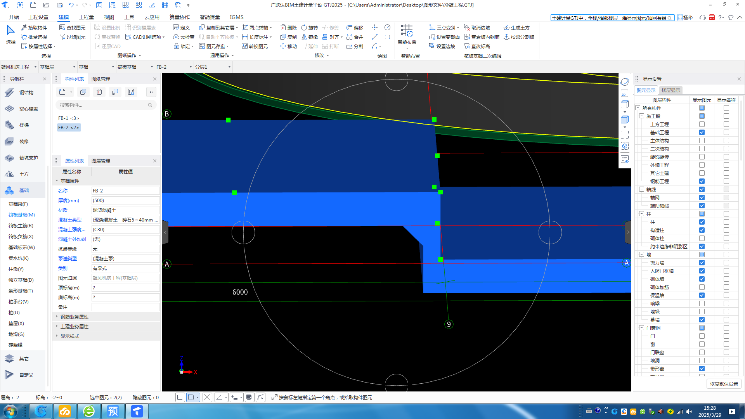Uncheck 剪力墙 display checkbox
The image size is (745, 419).
[702, 263]
